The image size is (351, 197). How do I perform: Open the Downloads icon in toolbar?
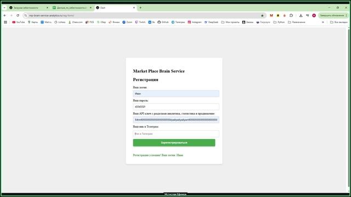pos(301,15)
